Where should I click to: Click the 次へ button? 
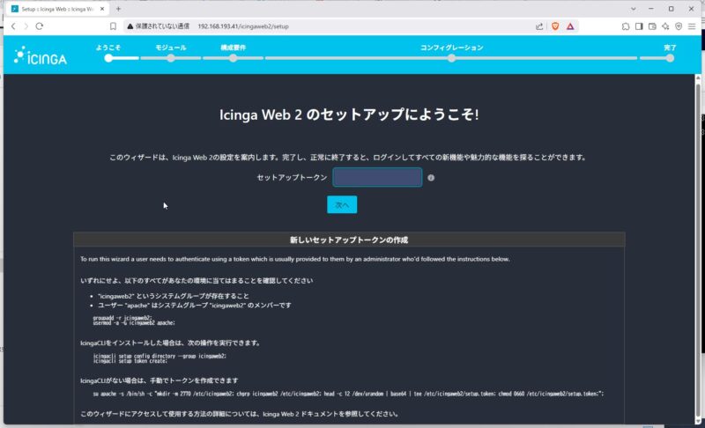(x=342, y=205)
